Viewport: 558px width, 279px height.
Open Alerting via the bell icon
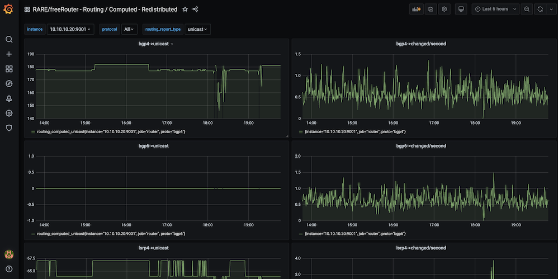coord(9,98)
